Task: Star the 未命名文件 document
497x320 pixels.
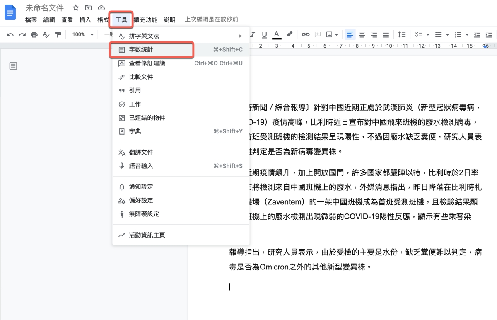Action: 75,8
